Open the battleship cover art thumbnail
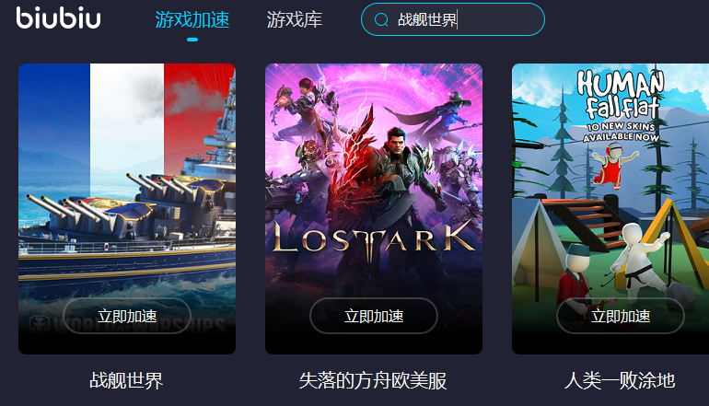The height and width of the screenshot is (406, 709). (x=127, y=208)
